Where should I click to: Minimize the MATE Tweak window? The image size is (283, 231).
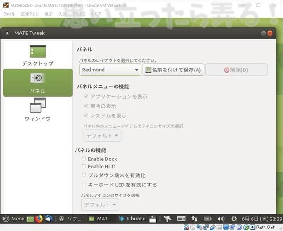pyautogui.click(x=264, y=33)
